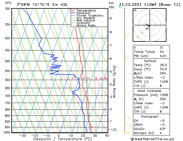The width and height of the screenshot is (183, 141).
Task: Click the gray Parcel Trajectory legend swatch
Action: point(73,15)
